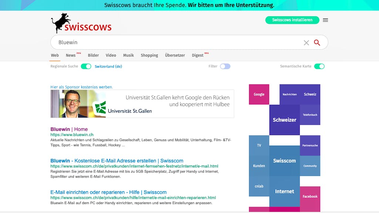Viewport: 379px width, 213px height.
Task: Open the Bluewin | Home result
Action: point(69,129)
